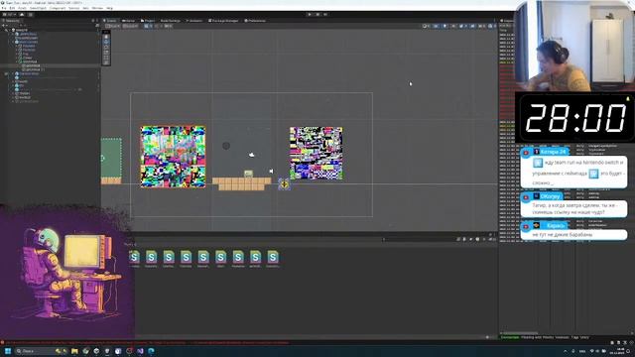This screenshot has height=357, width=635.
Task: Show hidden tray icons in the taskbar
Action: [566, 351]
